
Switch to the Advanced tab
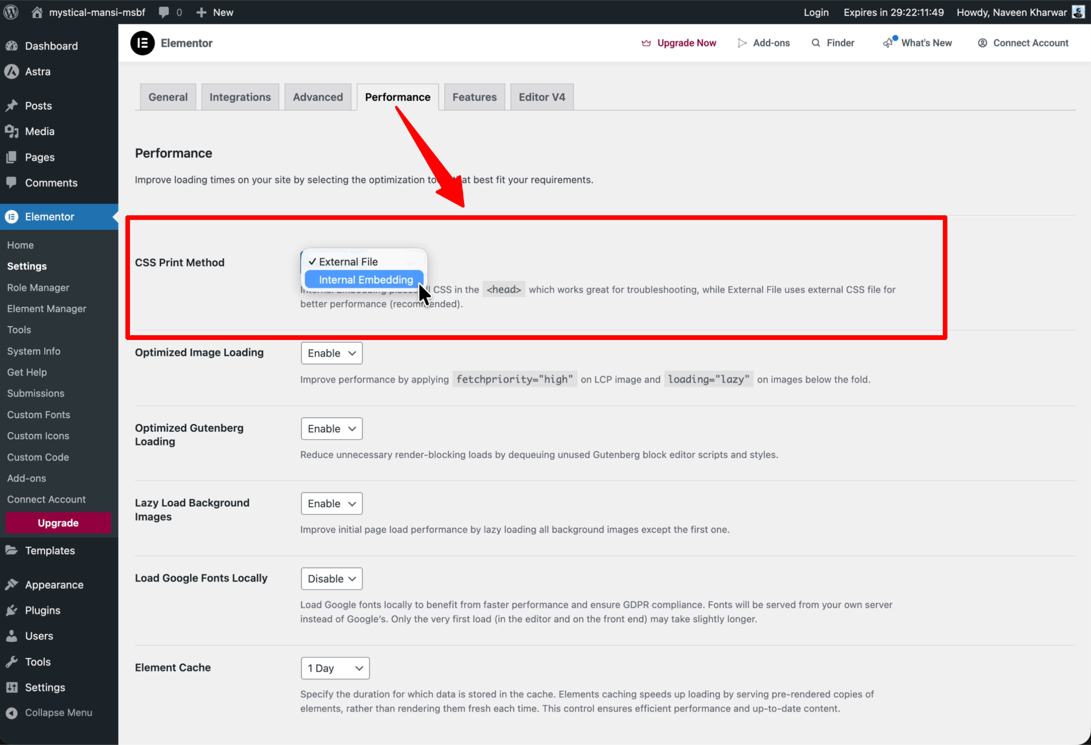[317, 97]
